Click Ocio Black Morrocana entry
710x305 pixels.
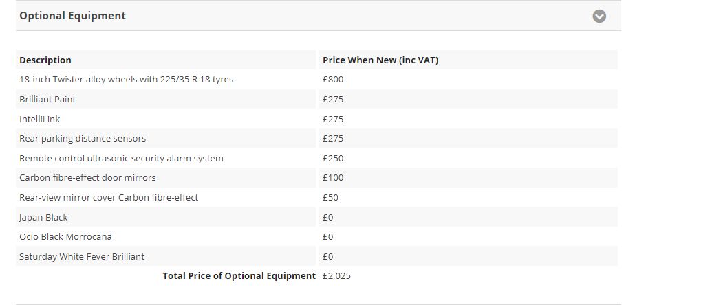point(65,237)
